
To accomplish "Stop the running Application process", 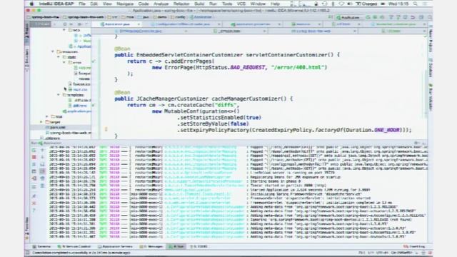I will point(34,157).
